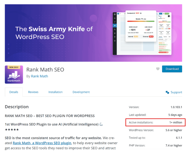This screenshot has height=151, width=187.
Task: Click the Content AI score card in banner
Action: pyautogui.click(x=141, y=26)
